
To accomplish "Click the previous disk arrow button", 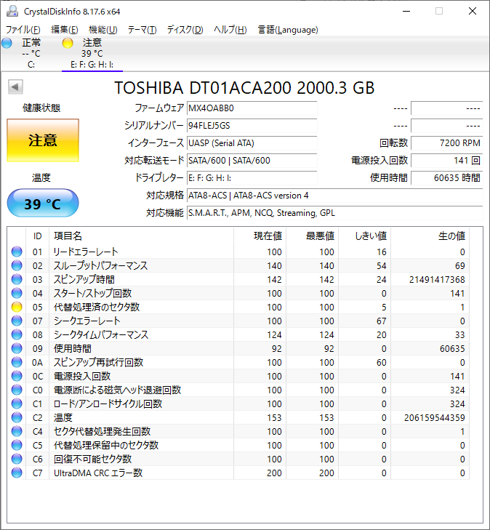I will tap(15, 87).
